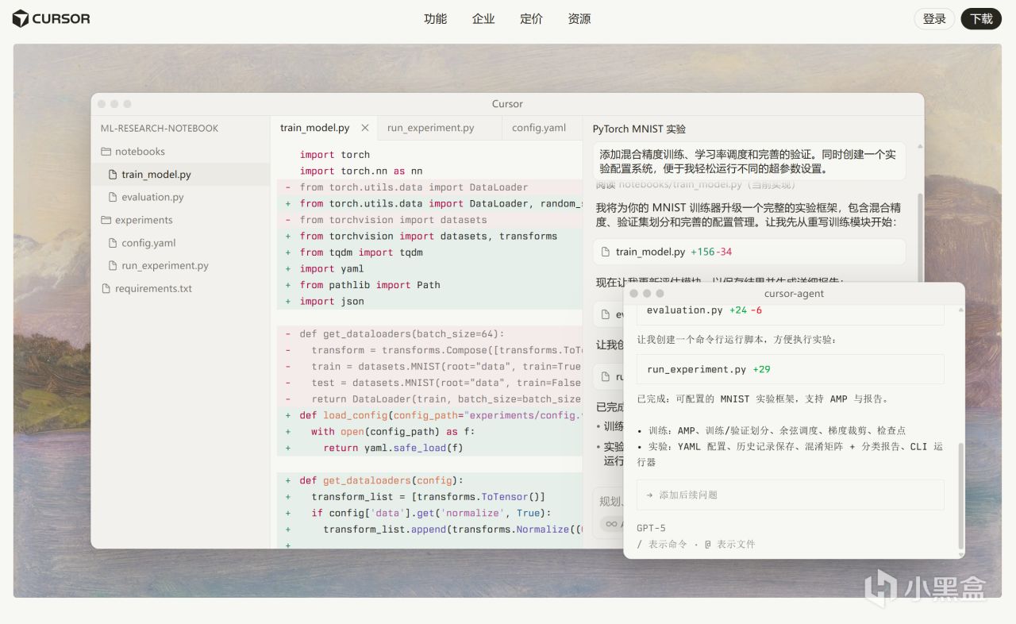Click the 登录 button

click(x=934, y=19)
